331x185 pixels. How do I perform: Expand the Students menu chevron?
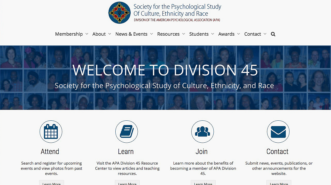(213, 34)
